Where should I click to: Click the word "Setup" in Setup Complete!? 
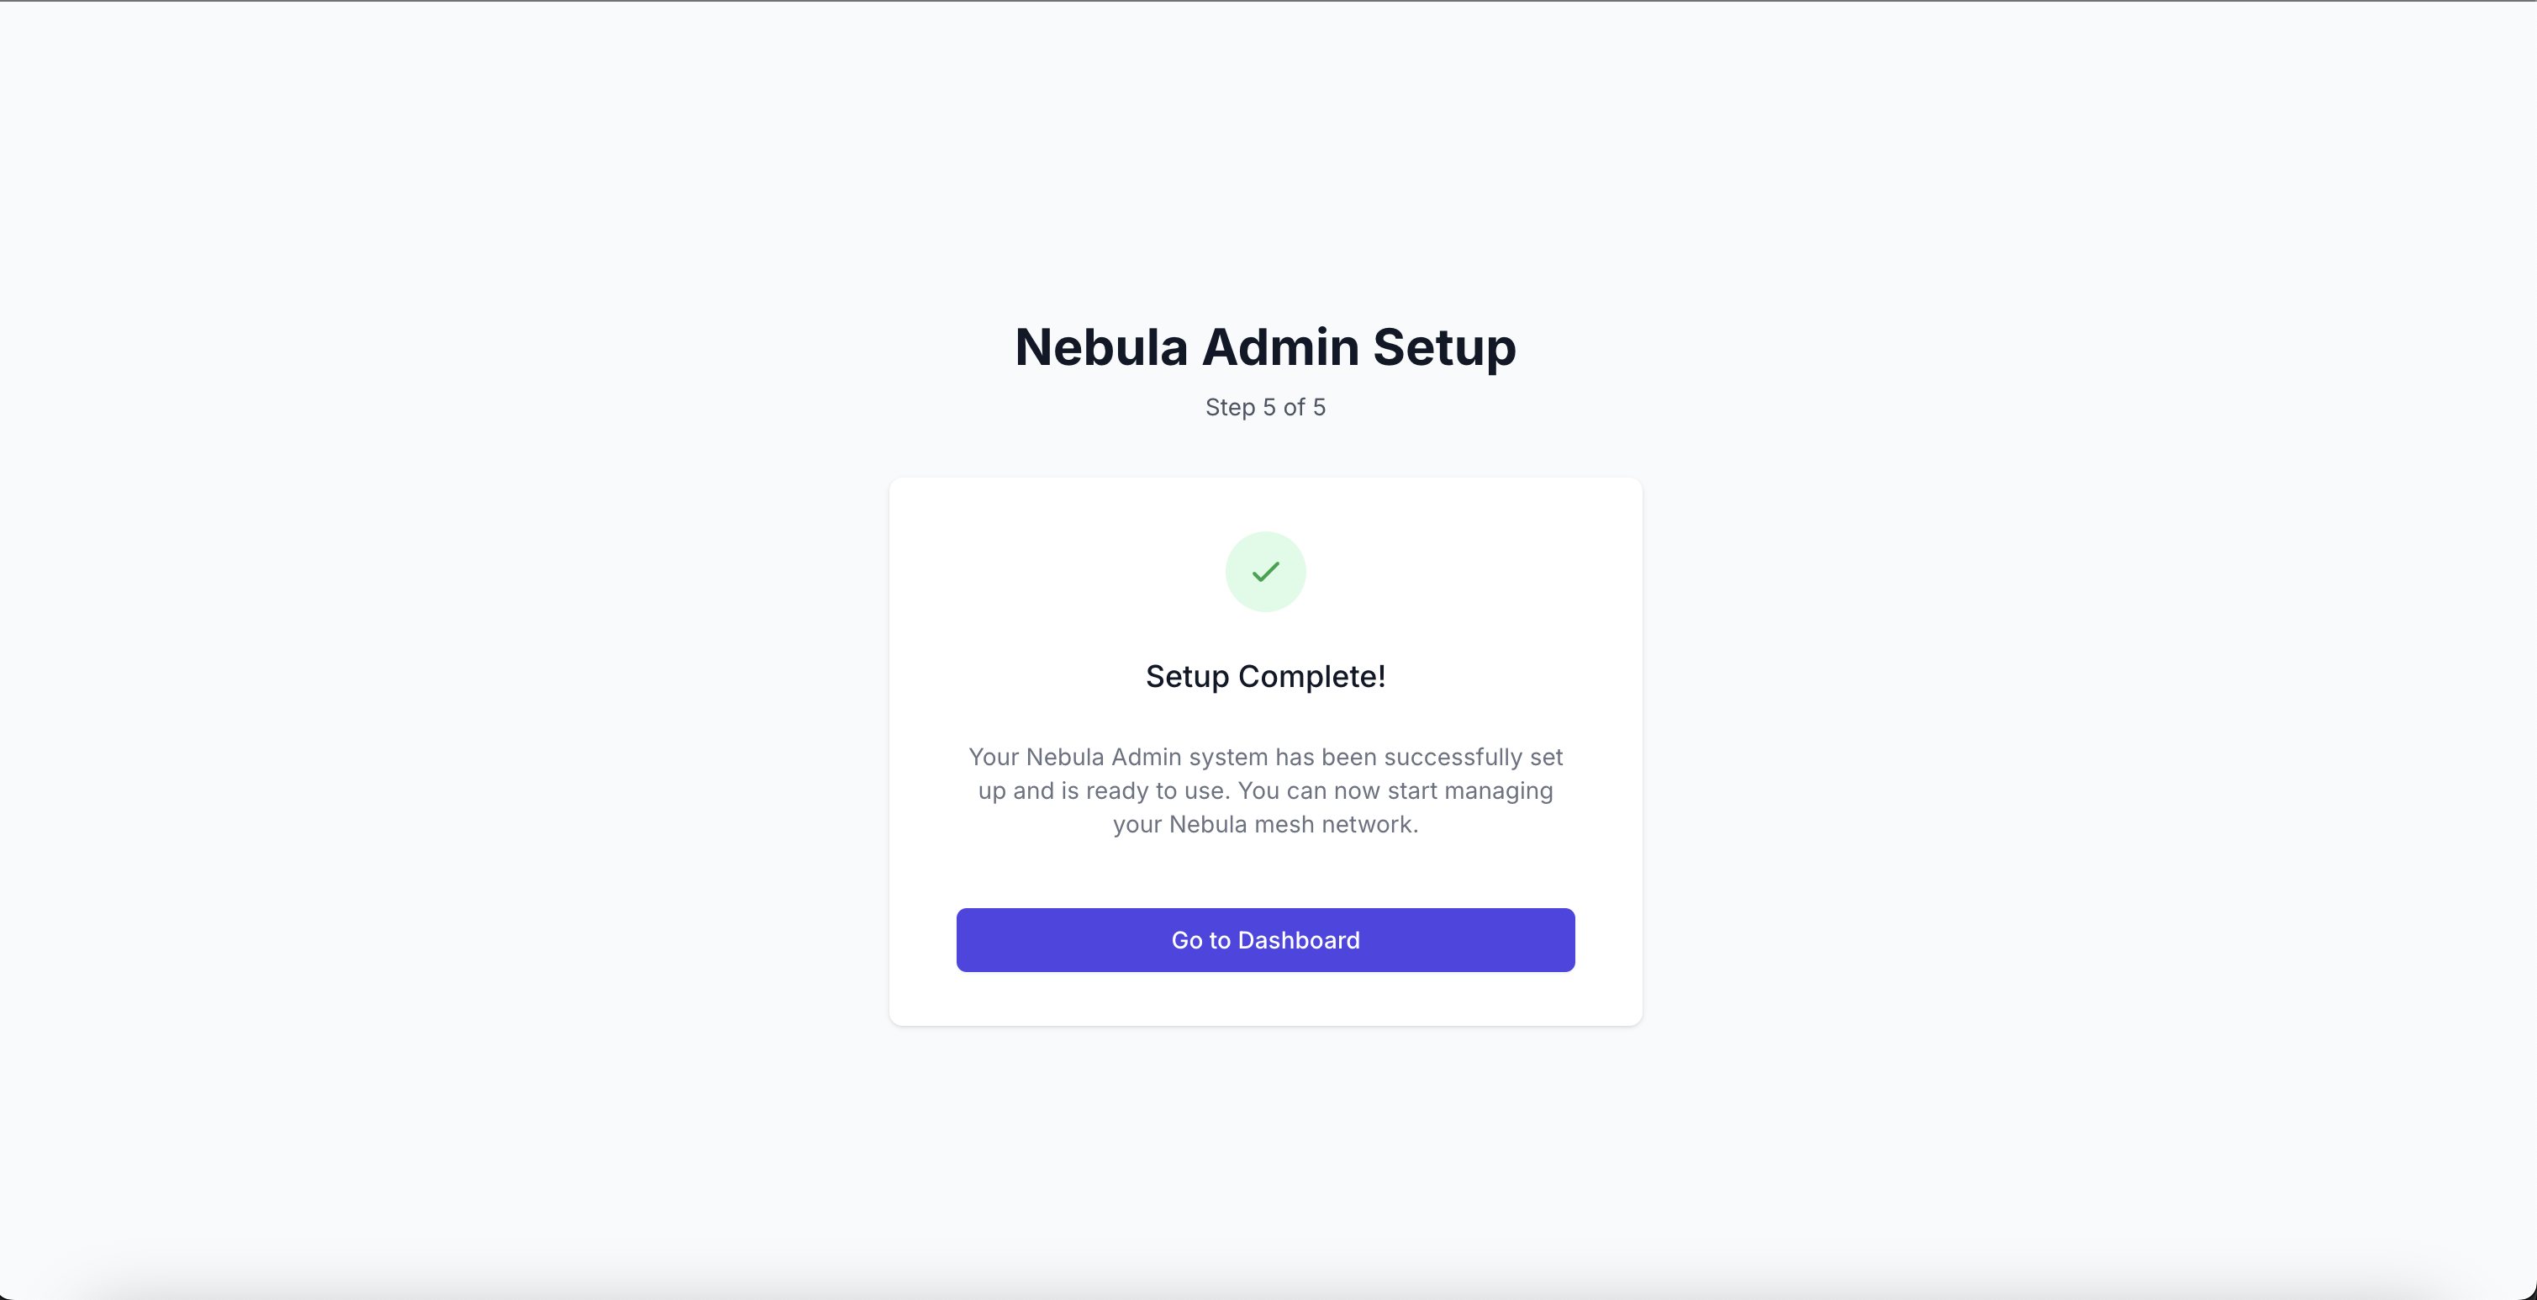(1187, 677)
